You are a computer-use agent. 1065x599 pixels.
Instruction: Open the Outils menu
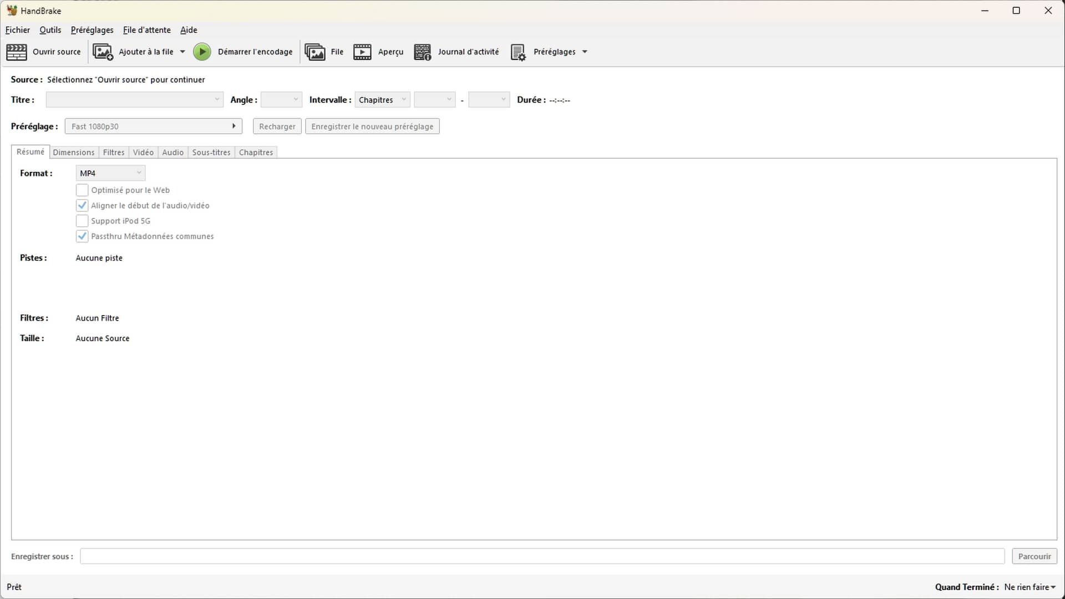click(50, 30)
